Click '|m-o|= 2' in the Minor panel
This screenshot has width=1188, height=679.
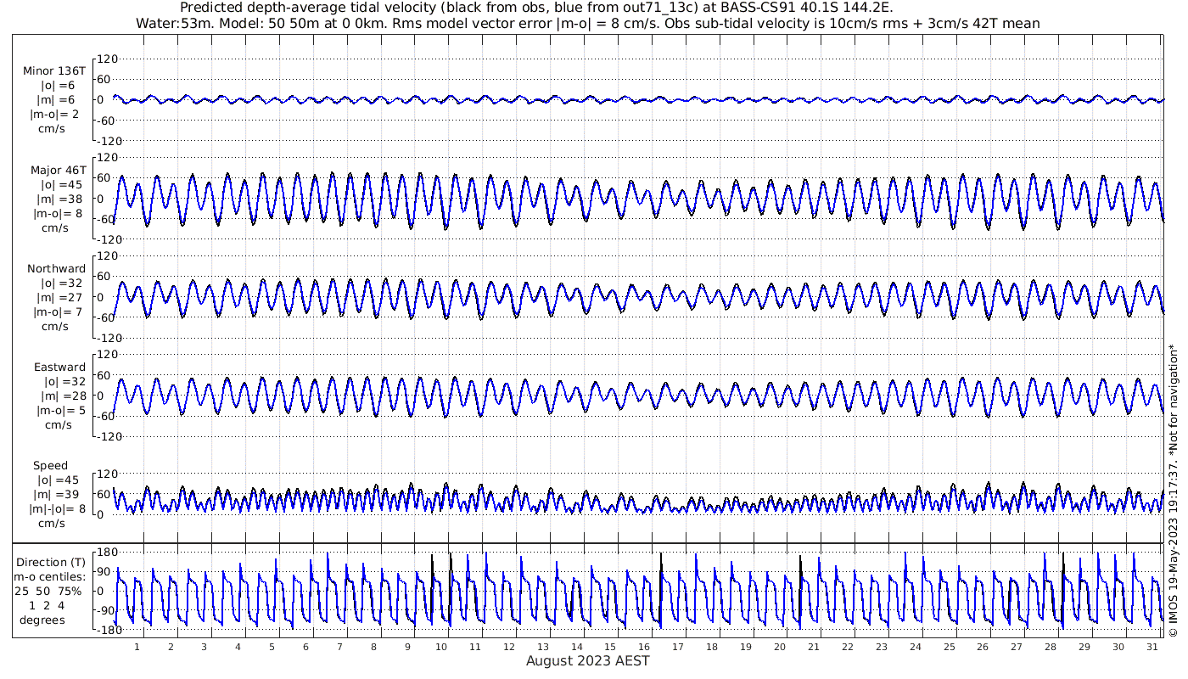(56, 115)
